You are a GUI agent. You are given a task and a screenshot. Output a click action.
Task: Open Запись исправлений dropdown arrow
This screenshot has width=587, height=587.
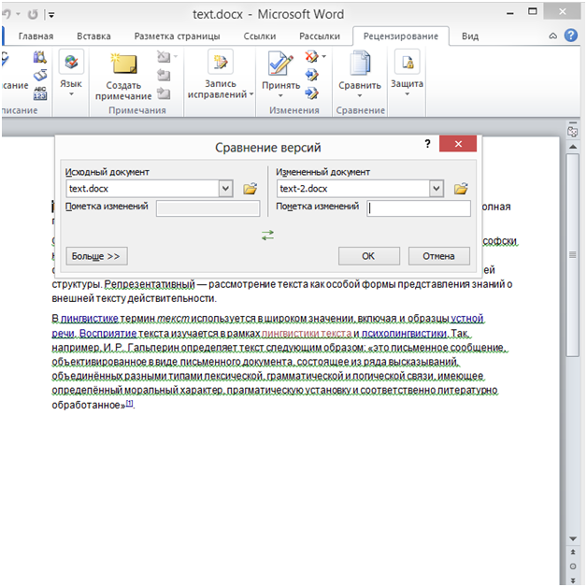click(x=251, y=94)
